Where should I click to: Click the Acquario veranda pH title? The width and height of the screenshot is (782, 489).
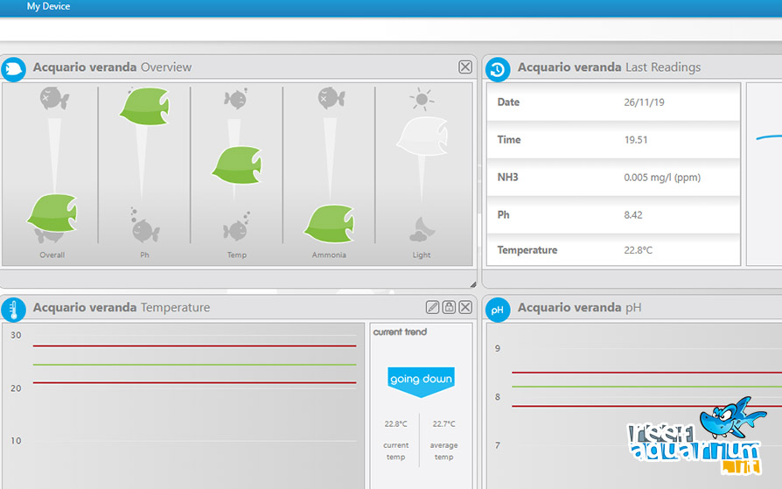point(580,307)
